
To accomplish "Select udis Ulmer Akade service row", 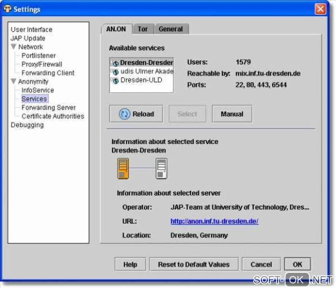I will 141,71.
